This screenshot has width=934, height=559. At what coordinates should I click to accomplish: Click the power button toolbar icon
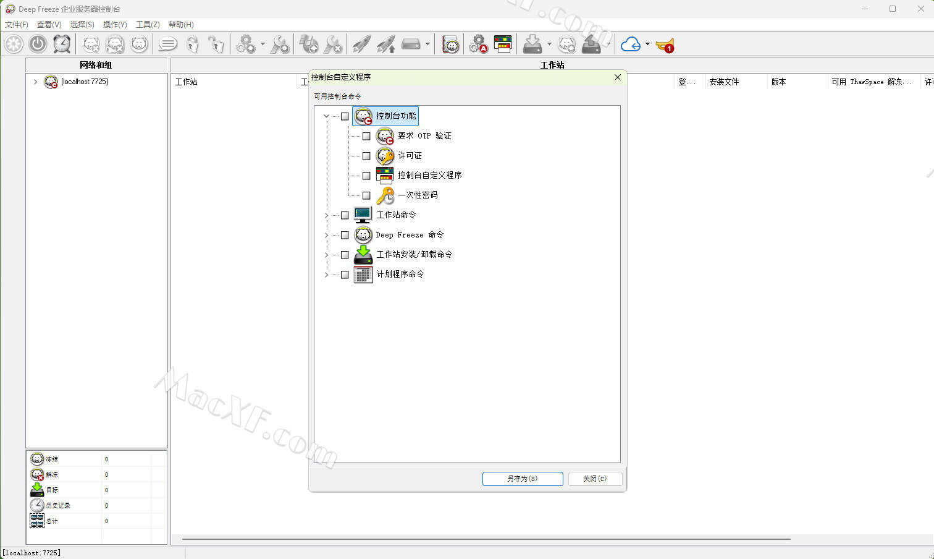tap(38, 45)
